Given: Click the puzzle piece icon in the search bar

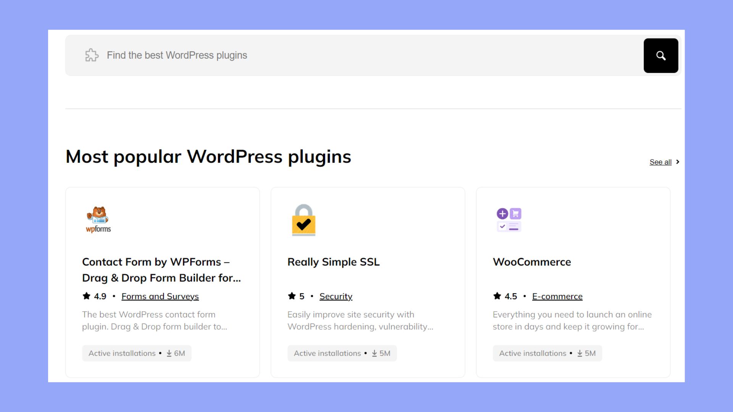Looking at the screenshot, I should tap(92, 55).
